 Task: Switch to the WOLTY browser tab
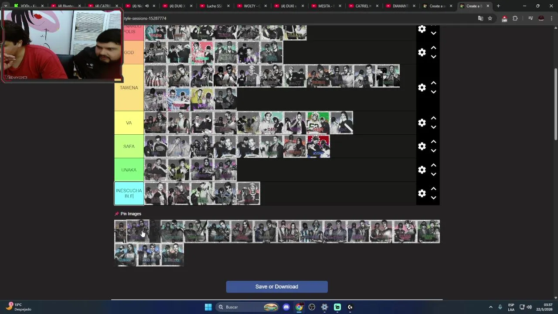pos(252,6)
